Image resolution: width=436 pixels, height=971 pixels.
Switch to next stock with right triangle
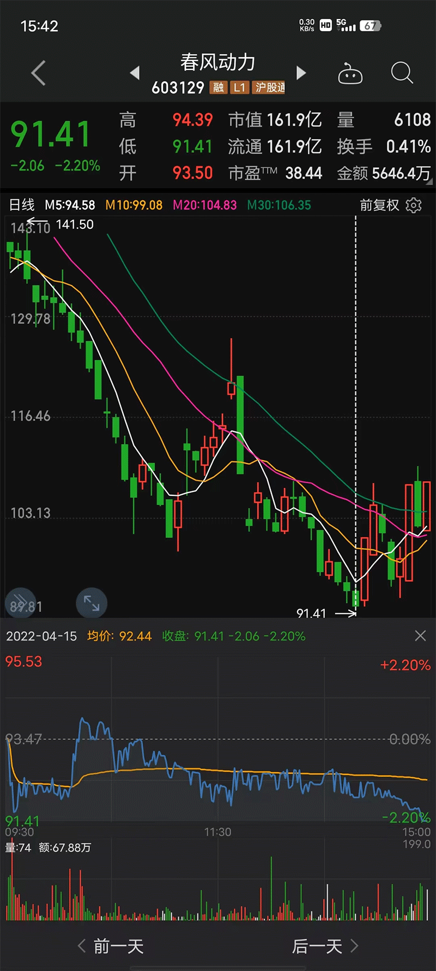(301, 73)
